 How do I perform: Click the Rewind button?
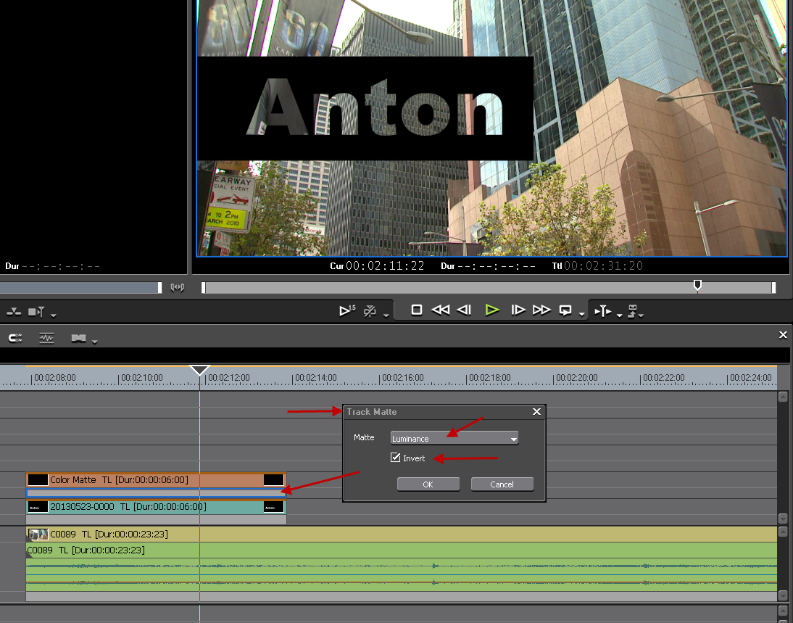[x=440, y=310]
